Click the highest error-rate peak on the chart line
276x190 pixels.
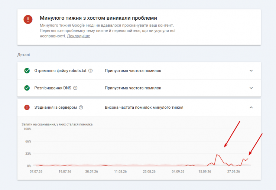click(x=217, y=155)
